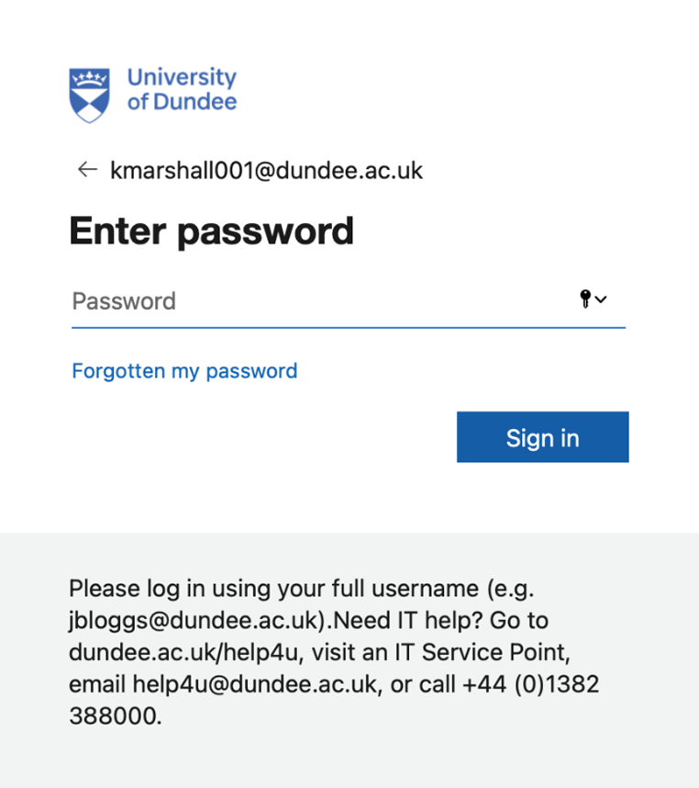Click the 388000 number on last line

[x=114, y=716]
